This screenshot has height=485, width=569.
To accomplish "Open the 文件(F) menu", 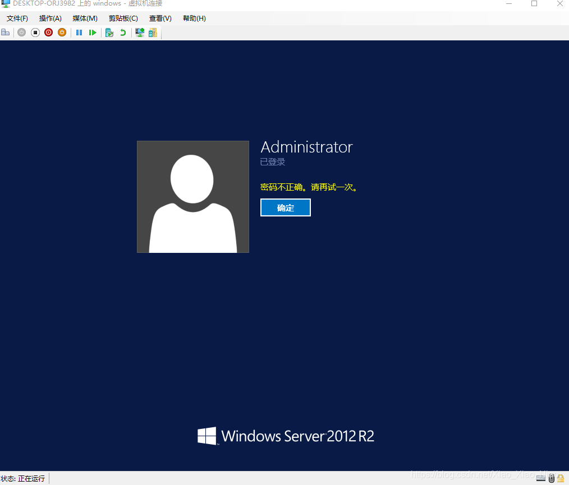I will 17,18.
